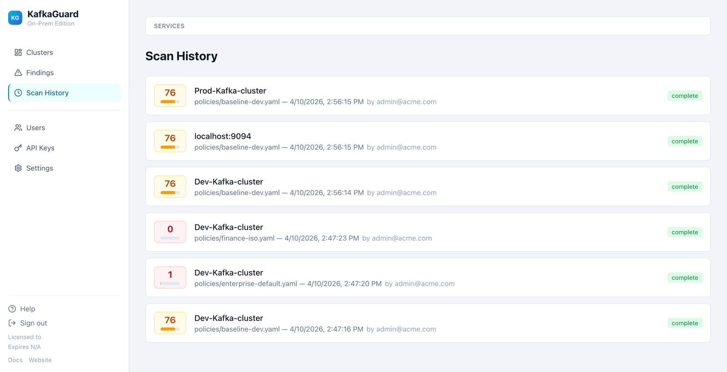Open the localhost:9094 scan entry
This screenshot has width=727, height=372.
point(223,136)
